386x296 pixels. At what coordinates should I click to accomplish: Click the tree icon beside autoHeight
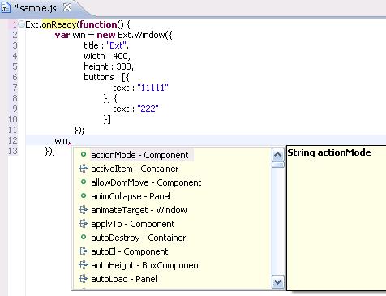(84, 265)
